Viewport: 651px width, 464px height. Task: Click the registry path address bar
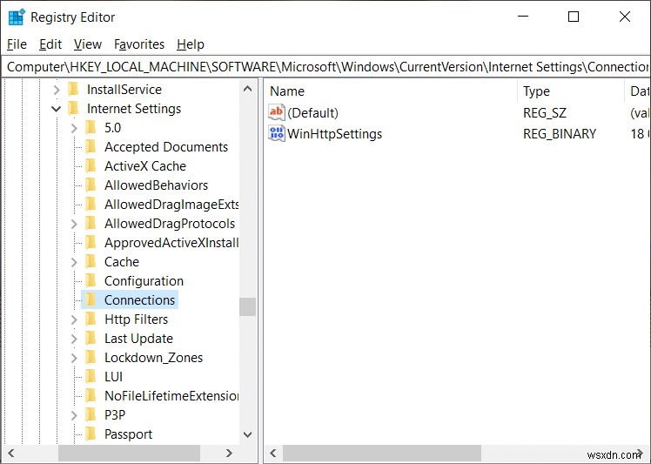[325, 67]
